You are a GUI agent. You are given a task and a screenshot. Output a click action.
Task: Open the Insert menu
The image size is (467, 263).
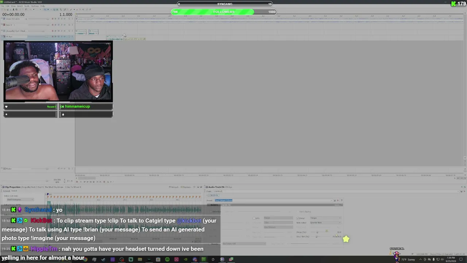[x=20, y=6]
